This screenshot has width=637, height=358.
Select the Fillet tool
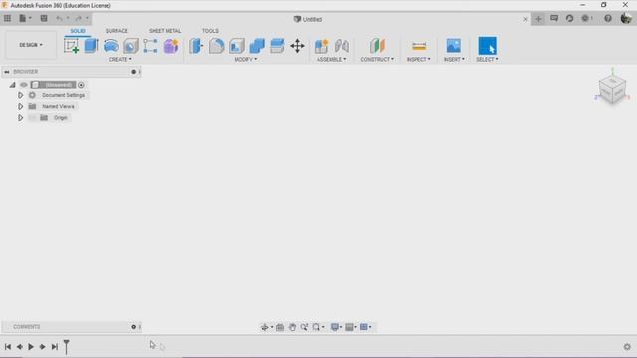(217, 46)
